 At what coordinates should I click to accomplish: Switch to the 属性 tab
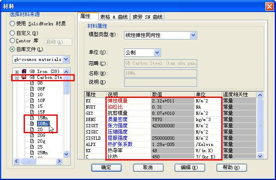tap(88, 16)
